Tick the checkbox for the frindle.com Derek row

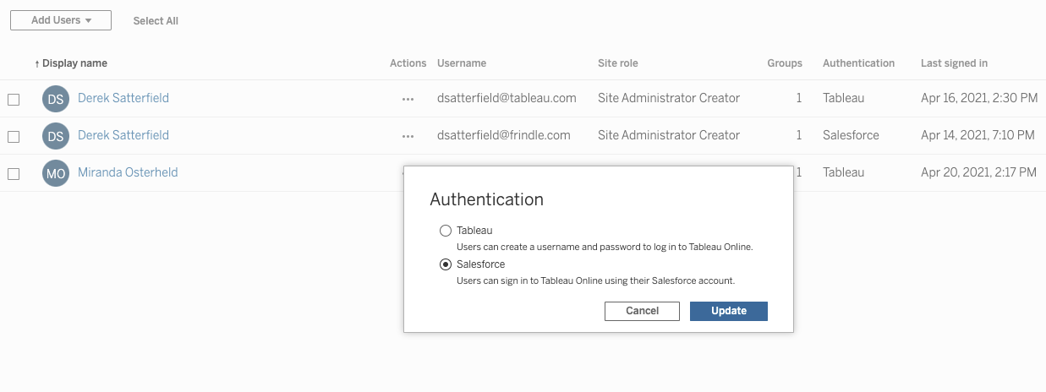click(14, 137)
